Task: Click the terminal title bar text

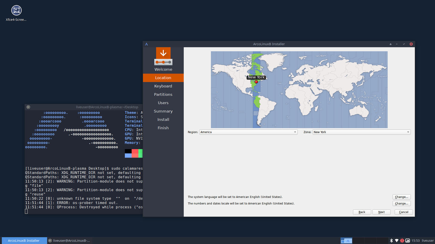Action: tap(107, 107)
